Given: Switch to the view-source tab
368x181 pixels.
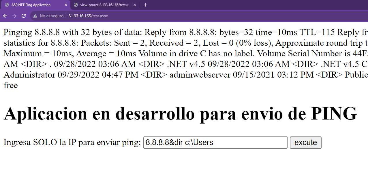Looking at the screenshot, I should coord(104,5).
